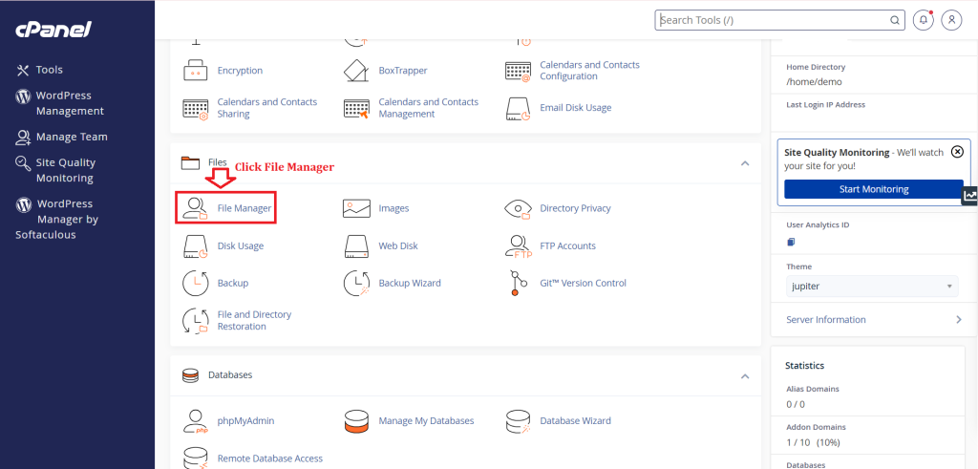The height and width of the screenshot is (469, 978).
Task: Click the Calendars and Contacts Sharing icon
Action: click(x=195, y=108)
